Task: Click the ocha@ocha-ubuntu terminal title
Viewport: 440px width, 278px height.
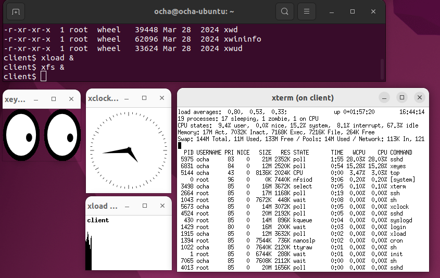Action: click(194, 11)
